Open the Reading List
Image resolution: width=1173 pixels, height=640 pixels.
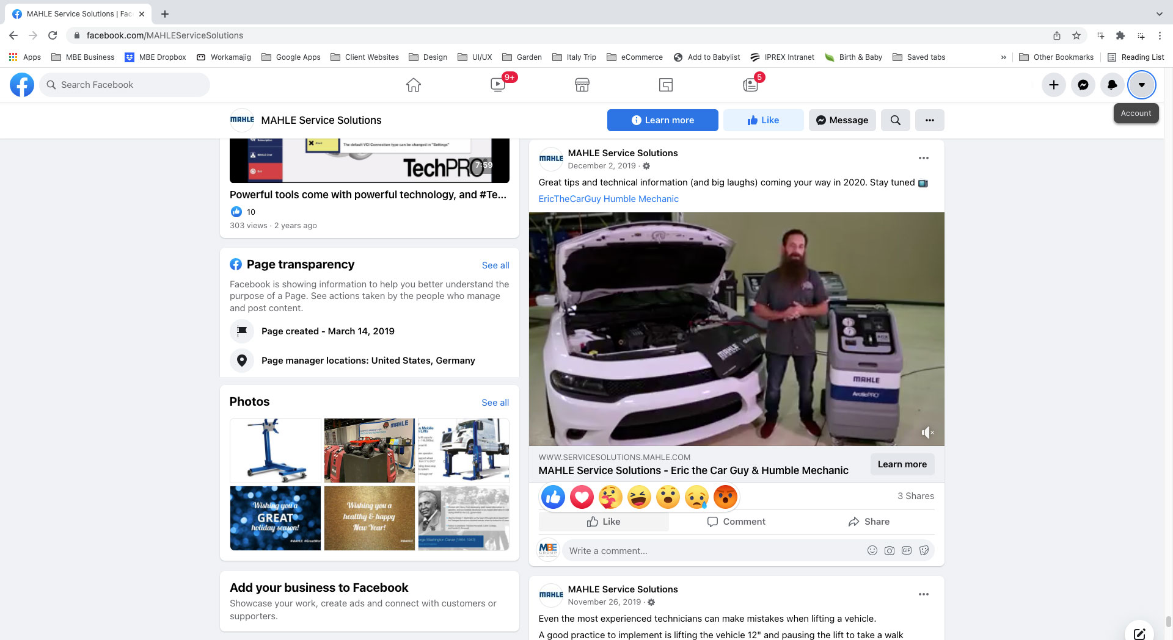coord(1136,57)
